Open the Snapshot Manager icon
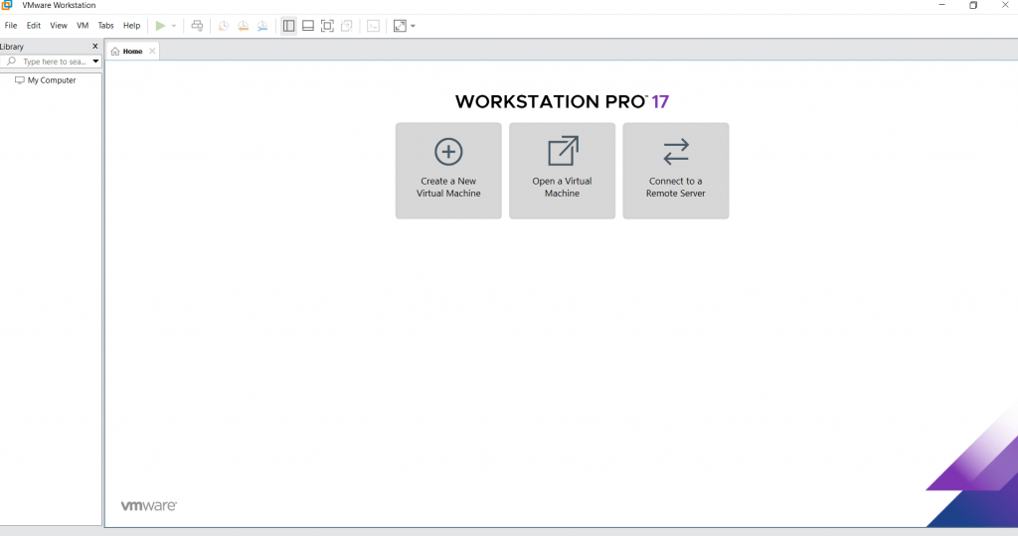1018x536 pixels. tap(262, 26)
